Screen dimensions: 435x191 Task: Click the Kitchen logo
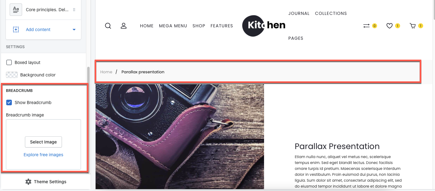[264, 26]
